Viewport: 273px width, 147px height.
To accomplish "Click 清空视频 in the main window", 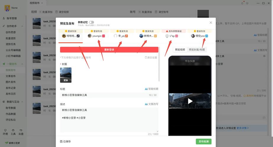I will (62, 12).
